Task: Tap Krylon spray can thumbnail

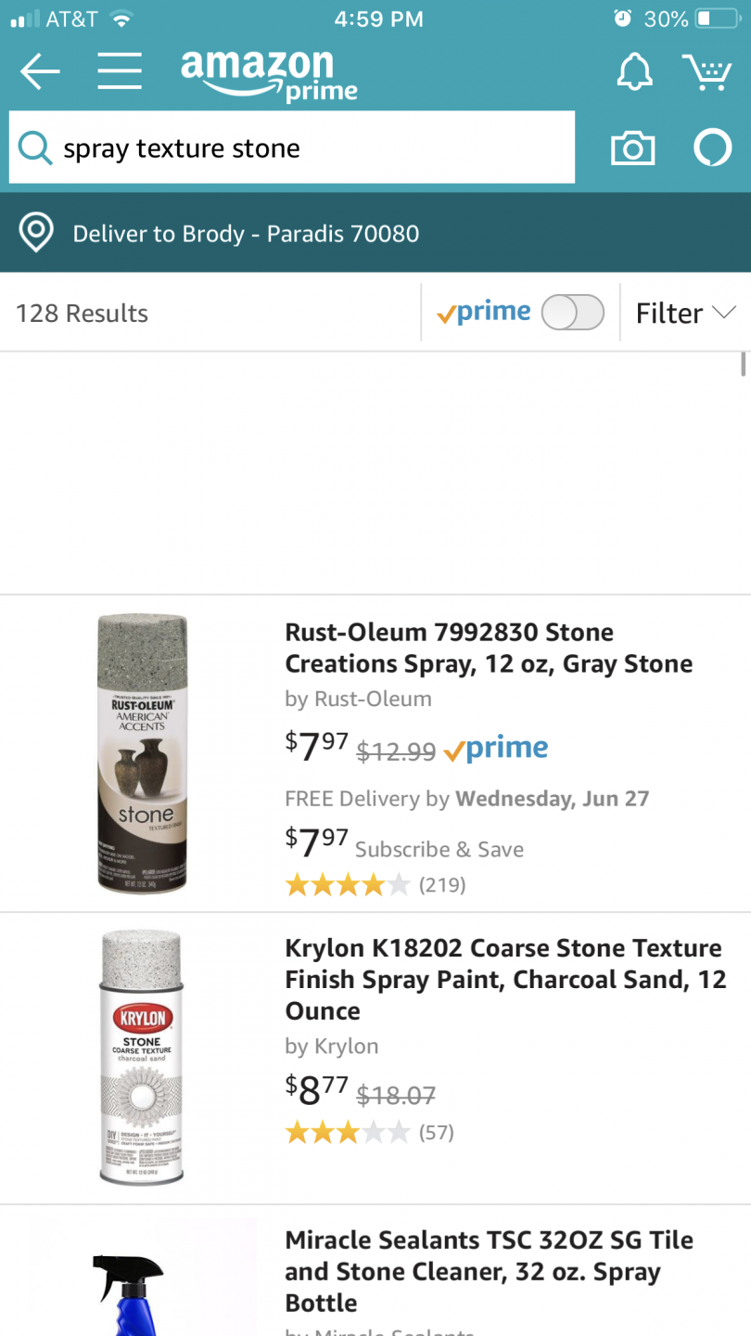Action: 142,1058
